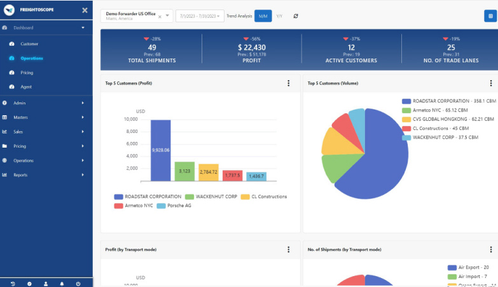This screenshot has height=287, width=498.
Task: Collapse the Dashboard menu arrow
Action: (x=83, y=27)
